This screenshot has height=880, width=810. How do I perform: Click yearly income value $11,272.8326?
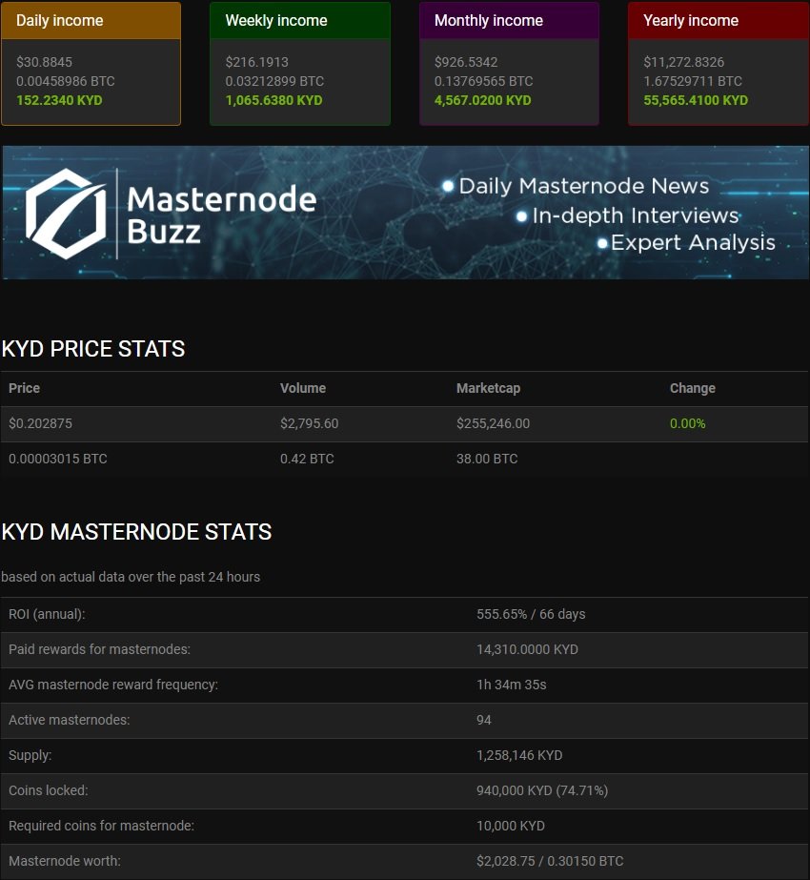coord(684,62)
